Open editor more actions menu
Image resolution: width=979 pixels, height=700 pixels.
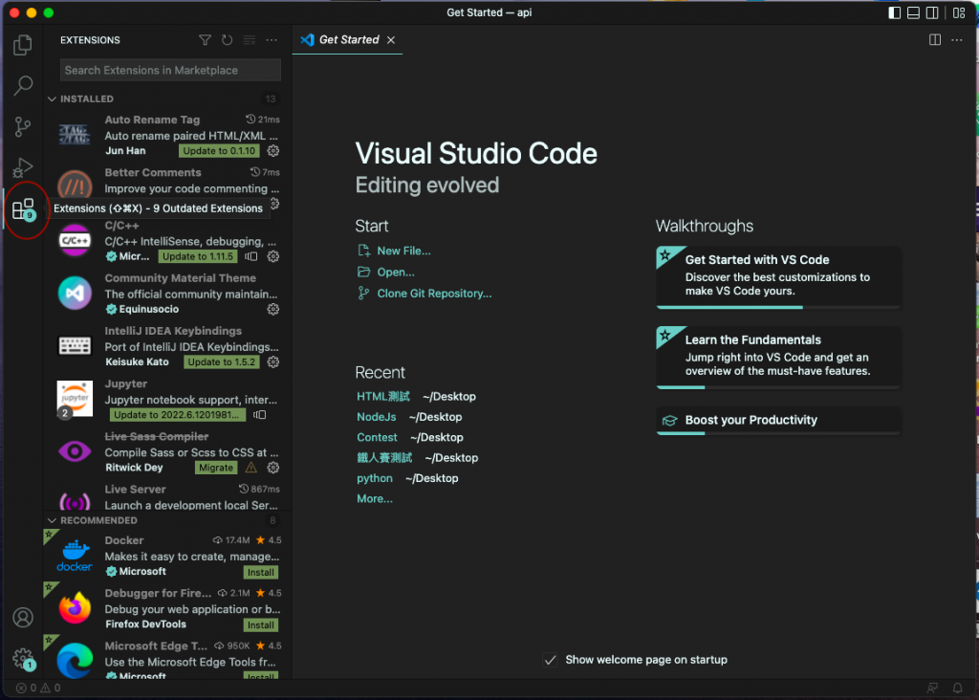tap(956, 40)
